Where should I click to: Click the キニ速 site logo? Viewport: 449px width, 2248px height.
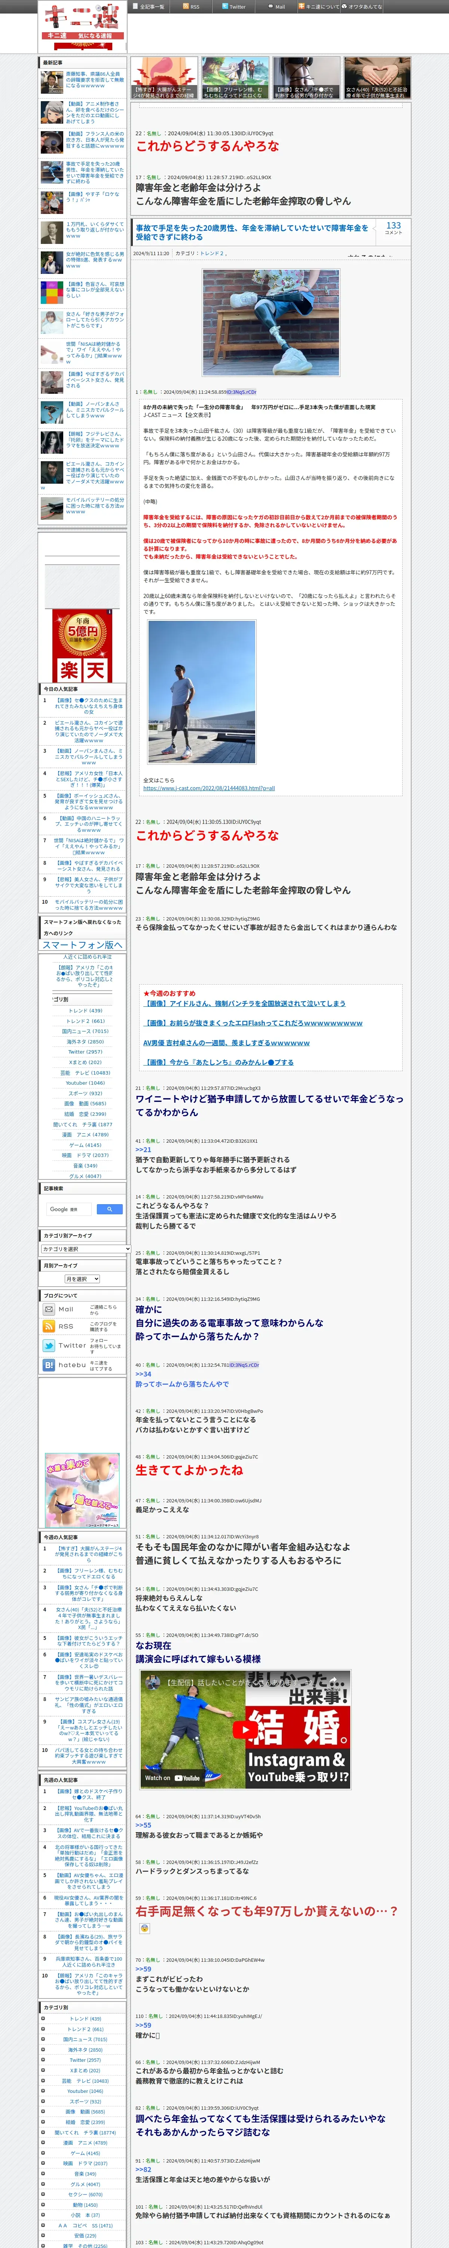click(x=83, y=25)
